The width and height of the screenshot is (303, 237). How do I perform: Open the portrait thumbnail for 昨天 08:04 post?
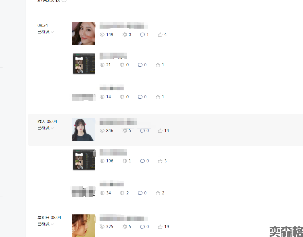(x=83, y=130)
